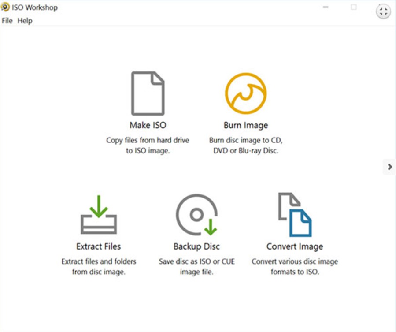Screen dimensions: 396x332
Task: Click the Make ISO document icon
Action: [148, 93]
